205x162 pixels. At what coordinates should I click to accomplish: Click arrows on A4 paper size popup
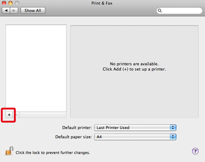coord(173,137)
